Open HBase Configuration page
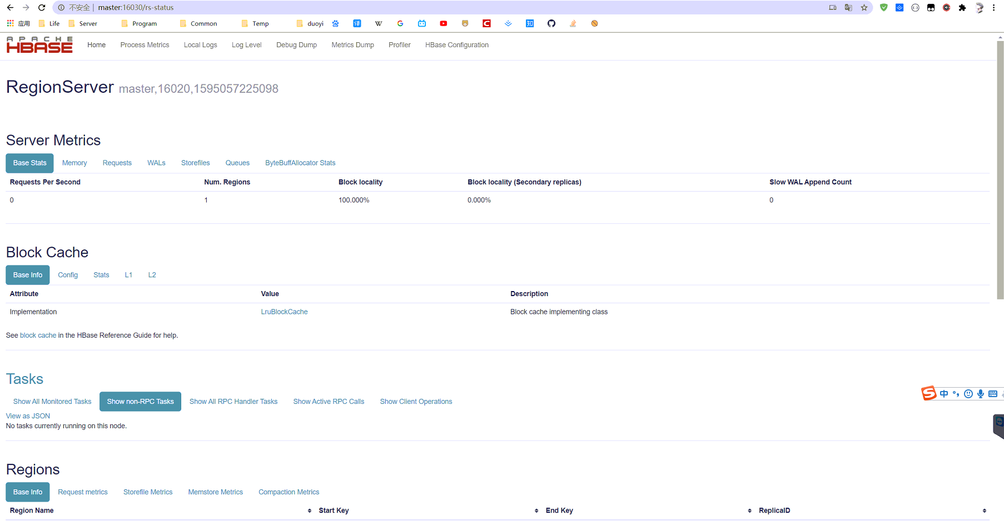1004x521 pixels. (457, 45)
